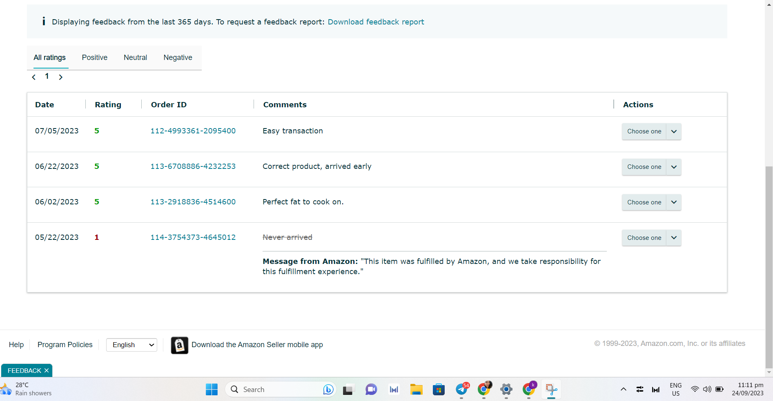Launch the Teams Chat taskbar app
Screen dimensions: 773x401
(371, 390)
